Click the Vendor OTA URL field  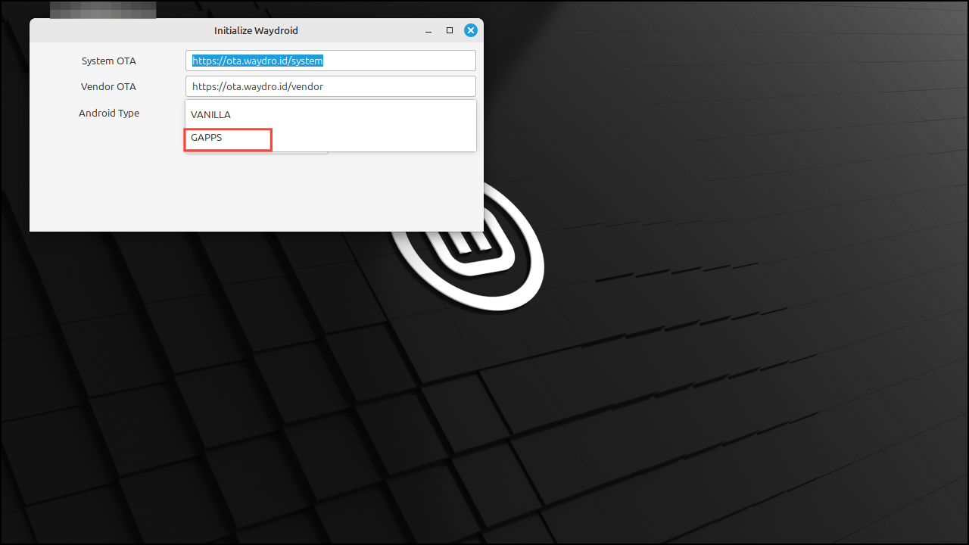click(331, 86)
